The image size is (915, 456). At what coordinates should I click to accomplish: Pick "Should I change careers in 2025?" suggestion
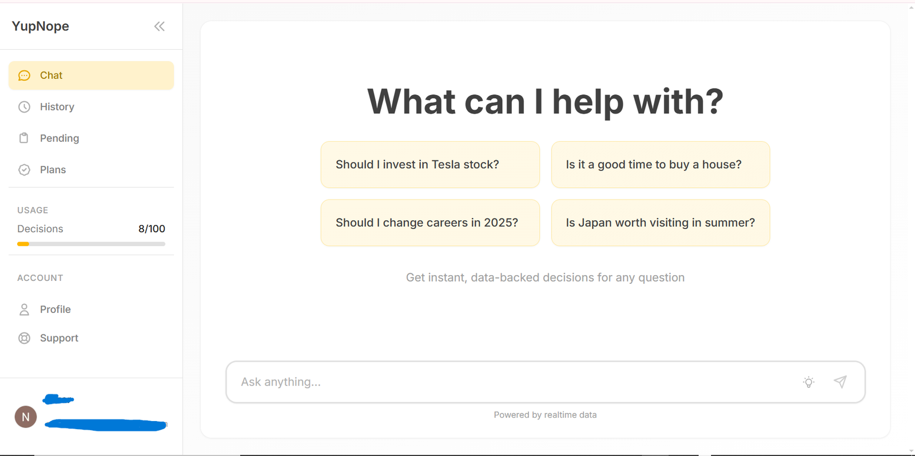(x=430, y=223)
